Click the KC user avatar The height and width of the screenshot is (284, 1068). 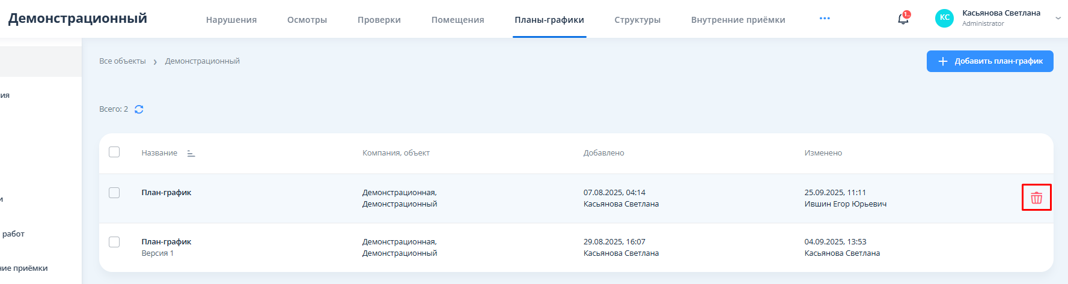[944, 18]
